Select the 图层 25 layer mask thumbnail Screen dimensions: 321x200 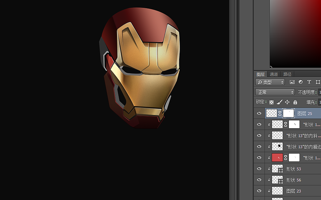coord(288,113)
